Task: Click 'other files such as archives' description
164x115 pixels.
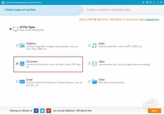Action: (x=112, y=82)
